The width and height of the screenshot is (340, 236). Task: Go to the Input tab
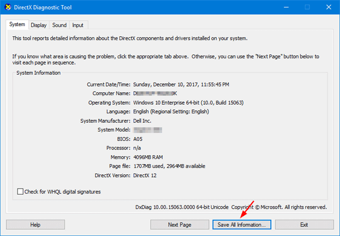[78, 25]
